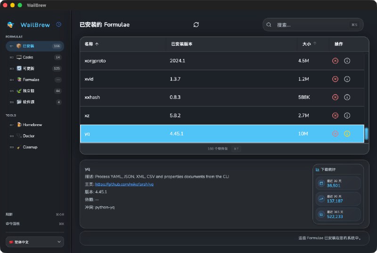Viewport: 377px width, 253px height.
Task: Click the 已安装版本 column header
Action: [x=182, y=44]
